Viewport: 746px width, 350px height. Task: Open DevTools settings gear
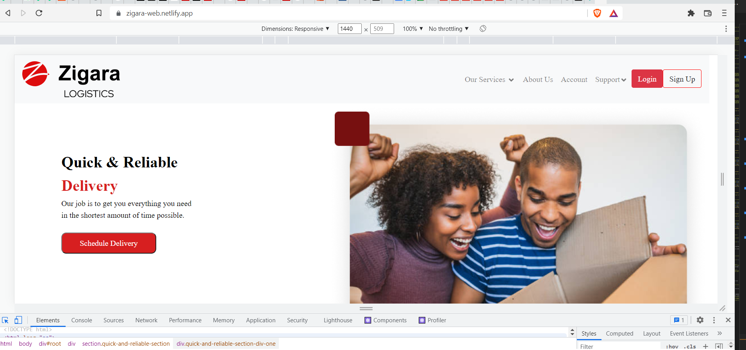click(700, 320)
